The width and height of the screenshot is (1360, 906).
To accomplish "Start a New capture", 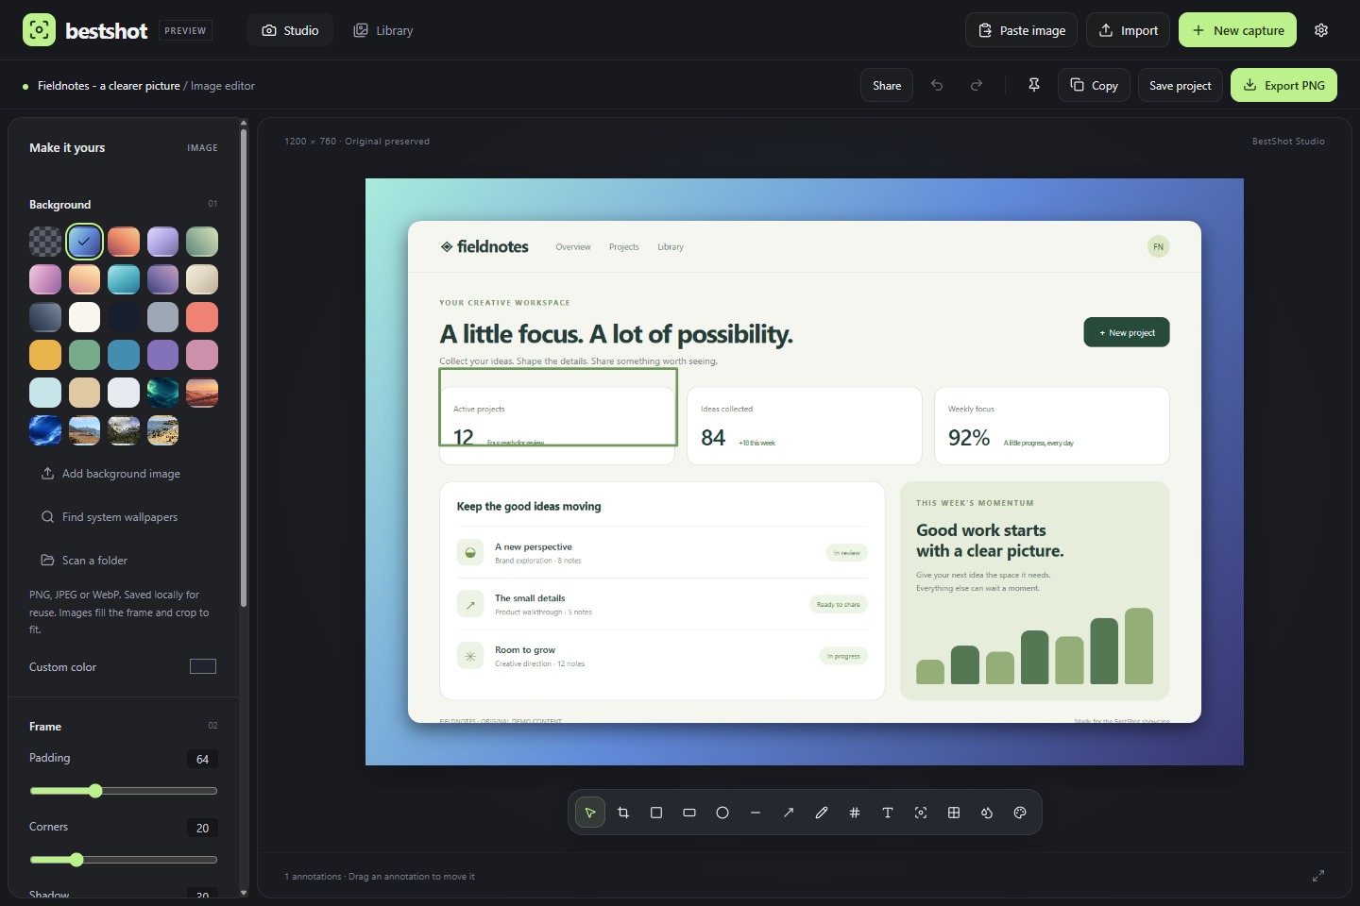I will 1237,30.
